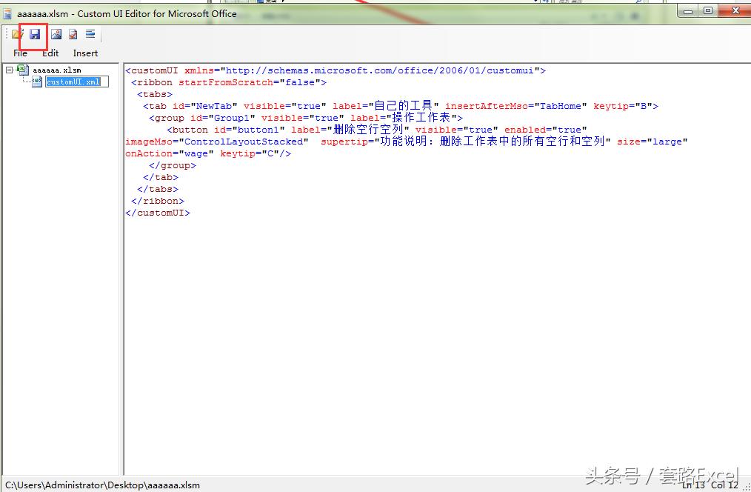751x492 pixels.
Task: Select the customUI.xml tree item
Action: coord(73,82)
